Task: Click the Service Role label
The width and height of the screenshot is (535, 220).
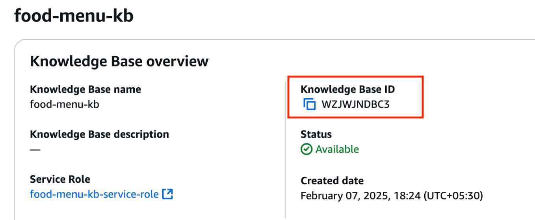Action: (60, 179)
